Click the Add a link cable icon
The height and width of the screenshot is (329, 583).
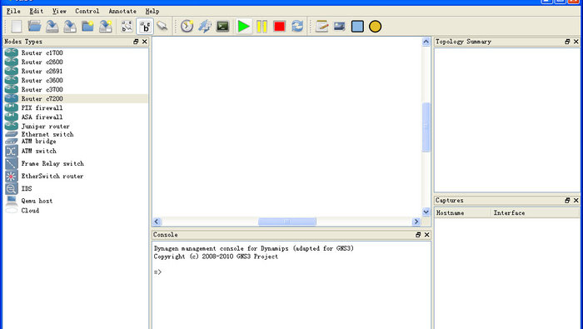tap(162, 27)
